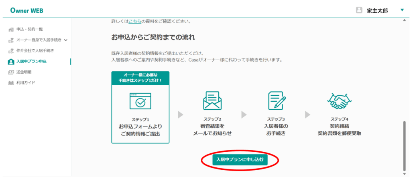Expand オーナー自身で入居手続き chevron
The width and height of the screenshot is (411, 177).
(x=66, y=40)
